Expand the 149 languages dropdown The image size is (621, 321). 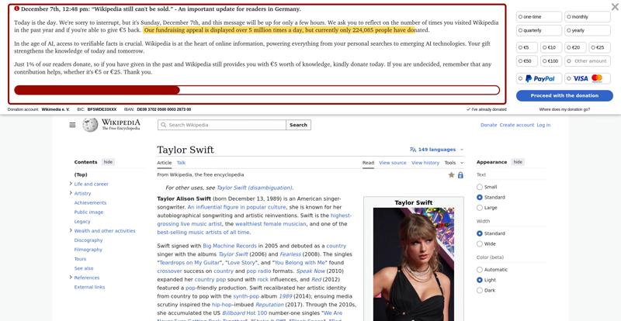(x=436, y=150)
